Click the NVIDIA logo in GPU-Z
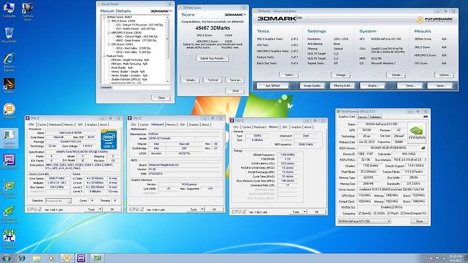This screenshot has height=263, width=468. [x=417, y=132]
